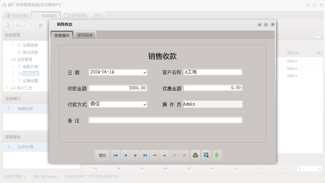The image size is (325, 183).
Task: Jump to the last record
Action: point(145,155)
